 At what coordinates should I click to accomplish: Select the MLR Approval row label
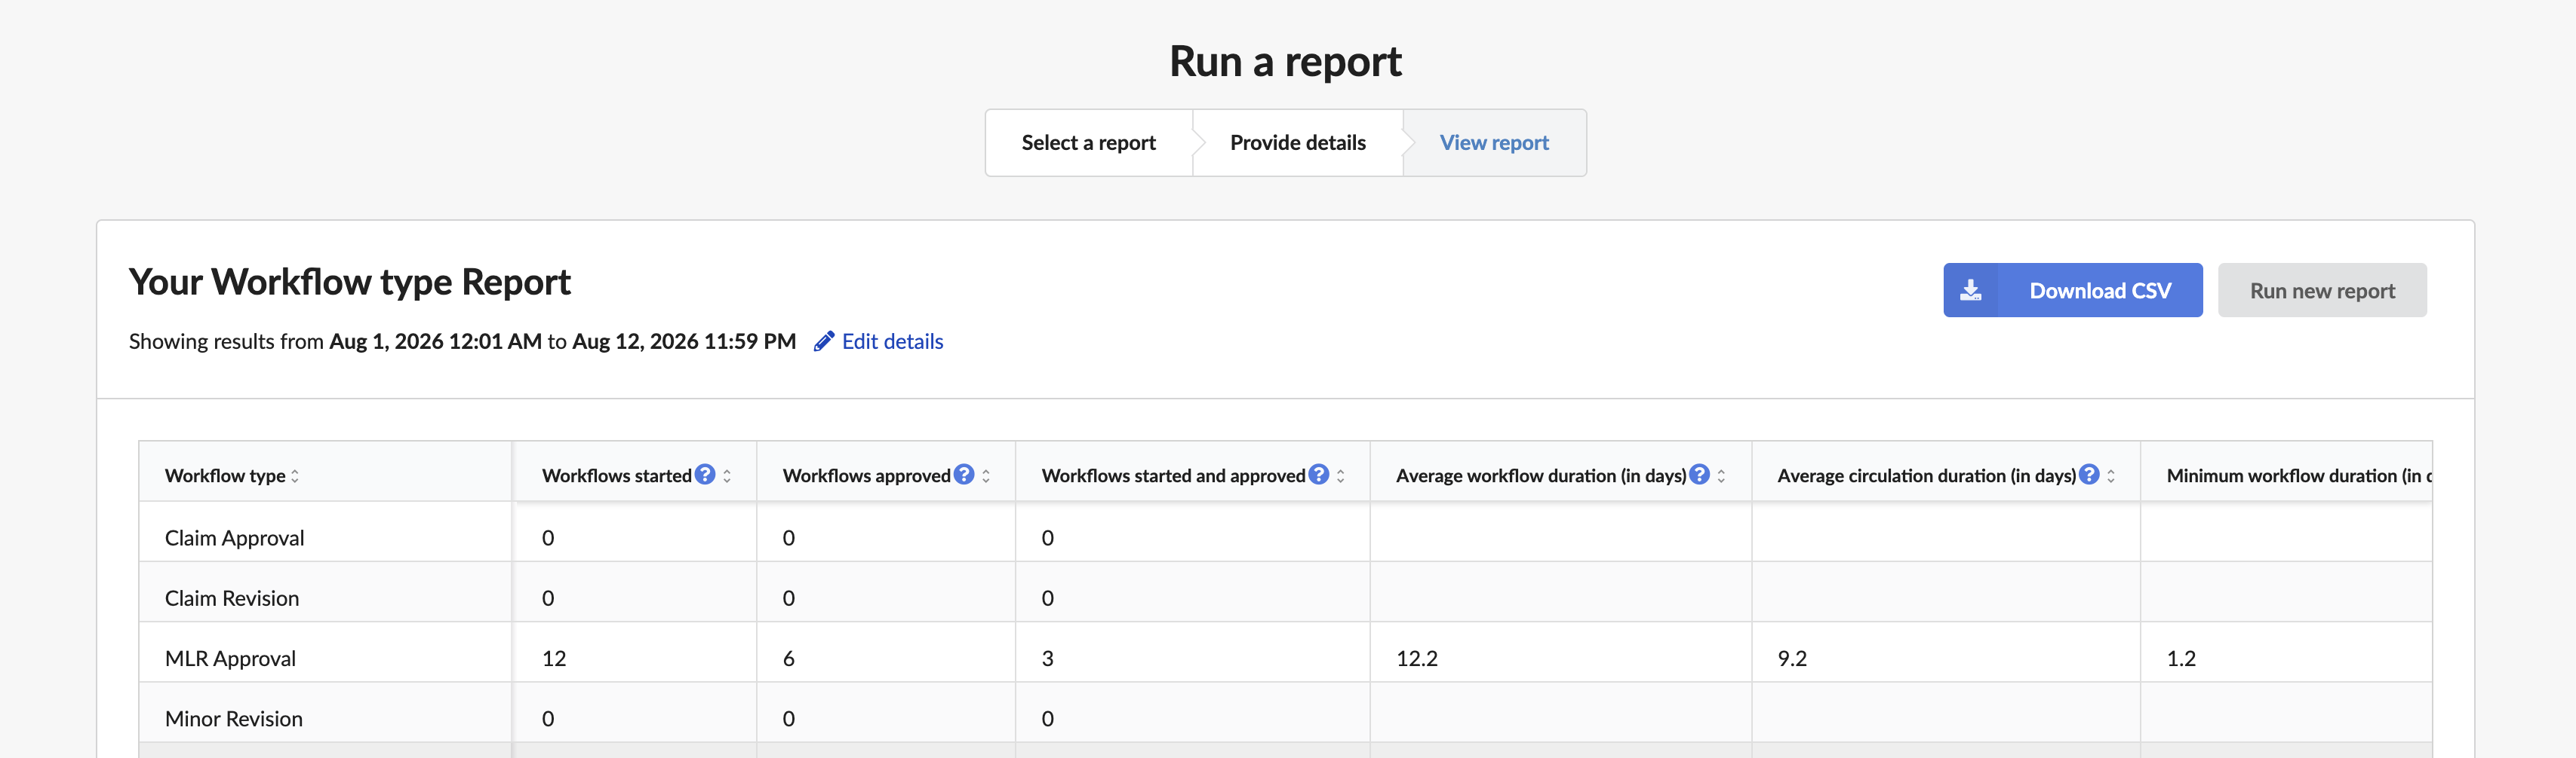(230, 659)
